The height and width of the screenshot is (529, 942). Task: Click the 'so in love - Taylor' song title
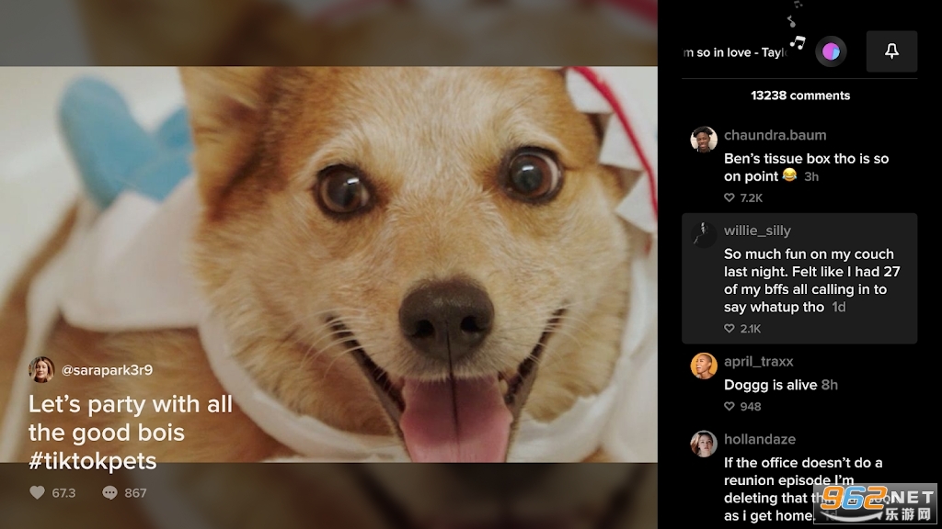tap(736, 51)
